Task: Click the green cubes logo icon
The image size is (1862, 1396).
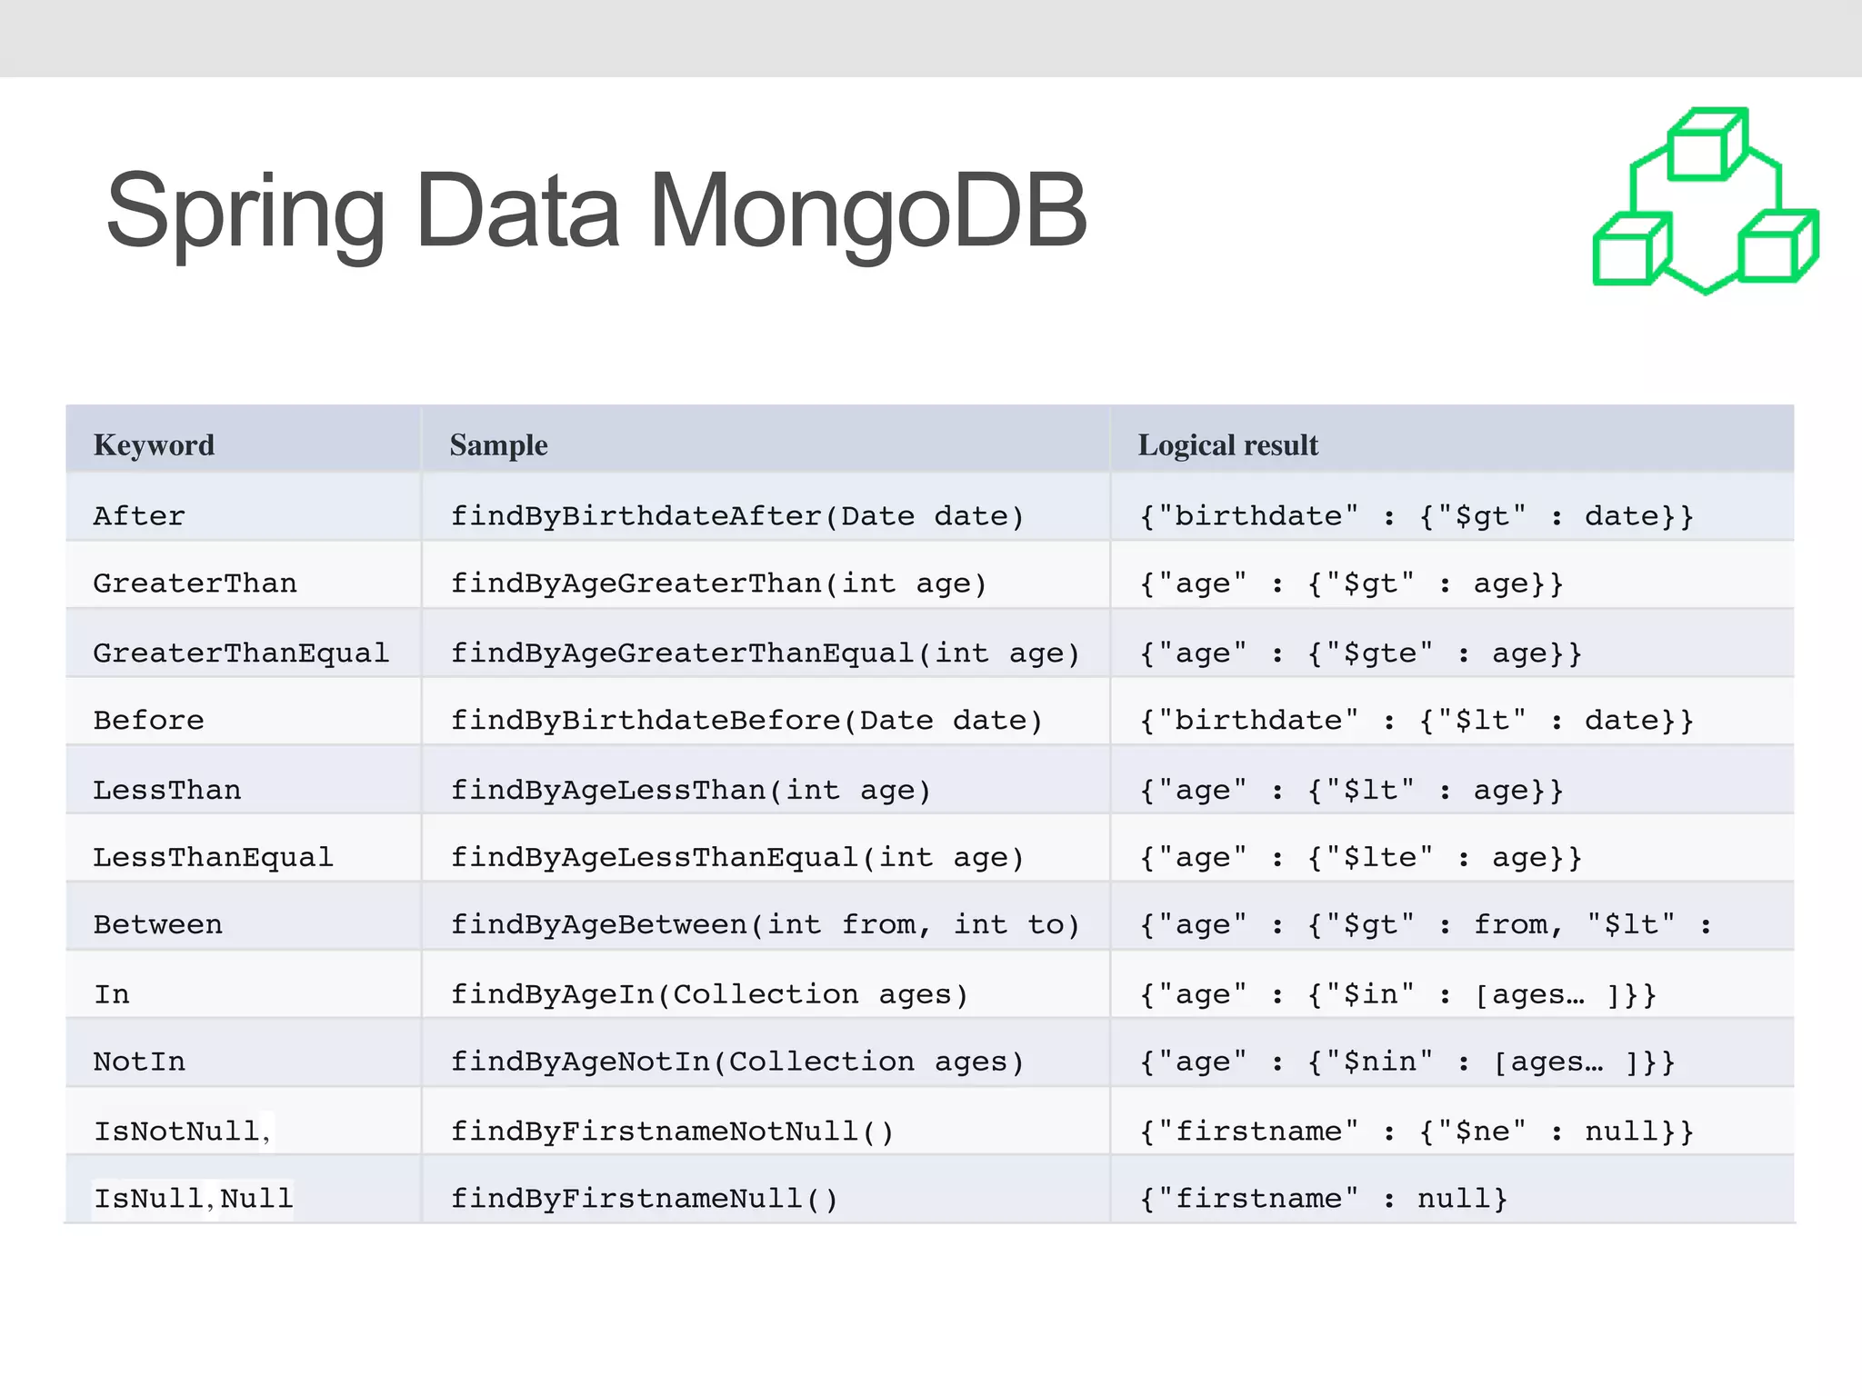Action: [x=1706, y=201]
